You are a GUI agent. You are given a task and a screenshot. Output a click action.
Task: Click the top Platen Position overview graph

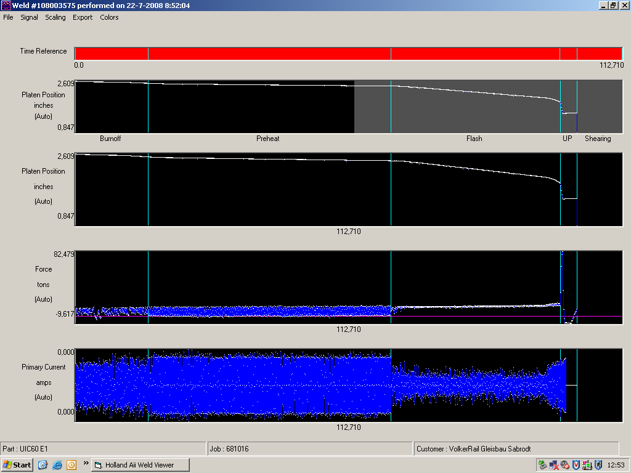(x=349, y=107)
